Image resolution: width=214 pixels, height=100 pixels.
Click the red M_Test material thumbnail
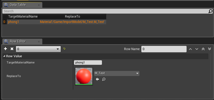tap(84, 76)
